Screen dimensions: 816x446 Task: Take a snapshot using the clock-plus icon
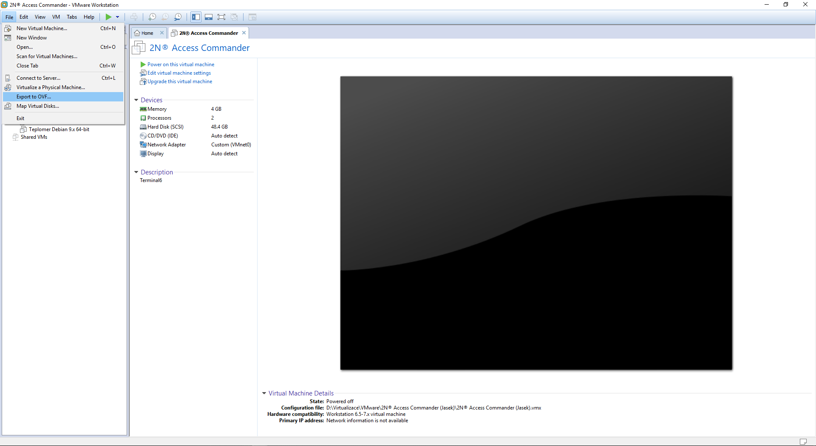pyautogui.click(x=152, y=17)
